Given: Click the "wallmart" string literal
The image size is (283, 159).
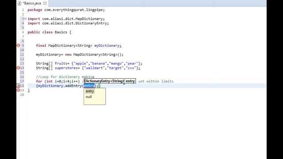Looking at the screenshot, I should point(94,68).
